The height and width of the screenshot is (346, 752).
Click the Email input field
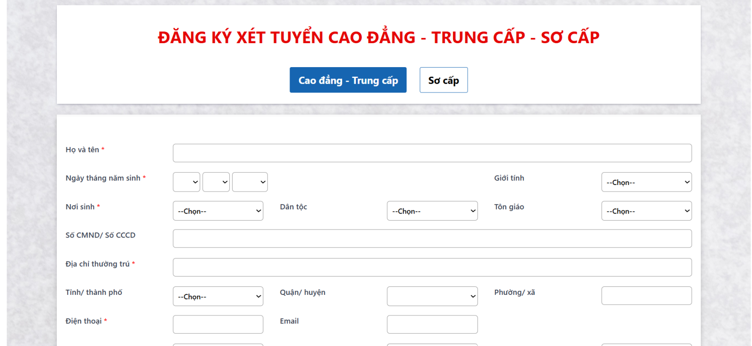[x=432, y=324]
